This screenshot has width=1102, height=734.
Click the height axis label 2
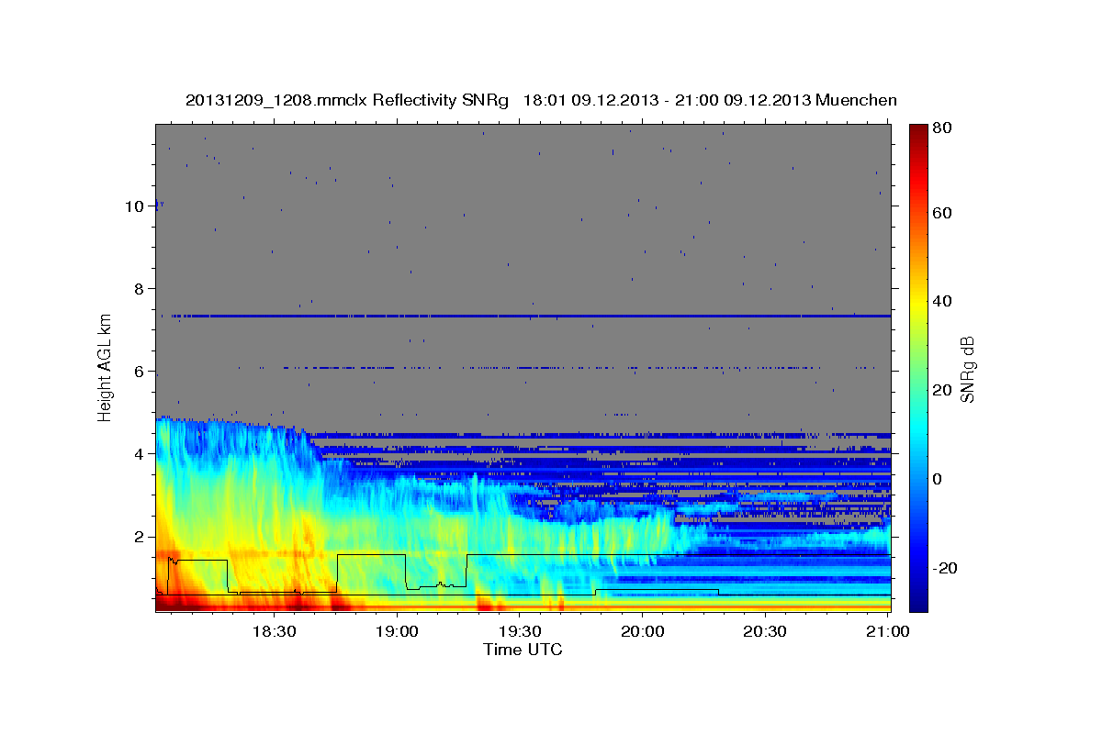[x=140, y=537]
